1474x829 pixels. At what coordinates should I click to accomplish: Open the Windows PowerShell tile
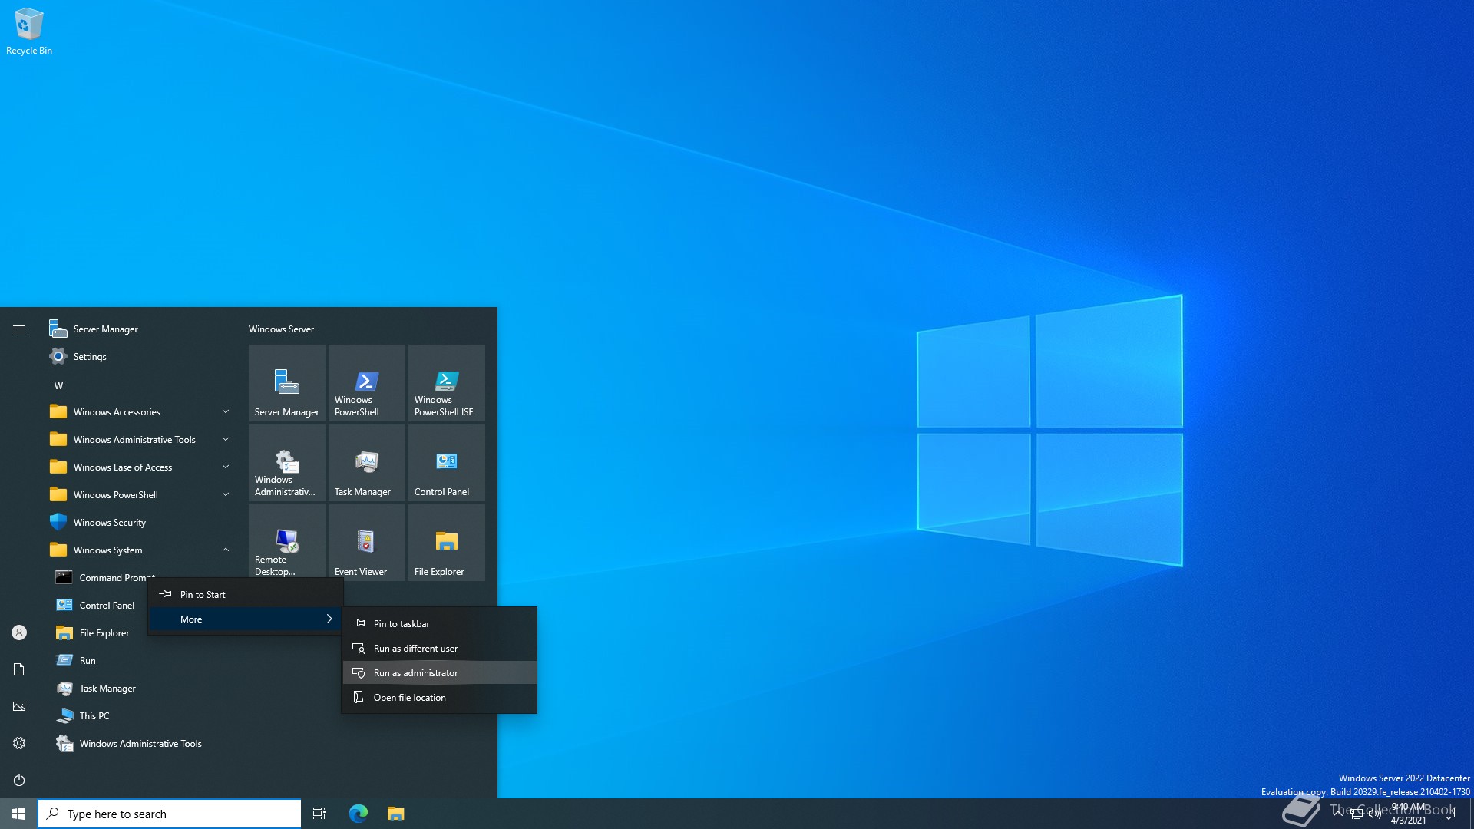[x=366, y=384]
